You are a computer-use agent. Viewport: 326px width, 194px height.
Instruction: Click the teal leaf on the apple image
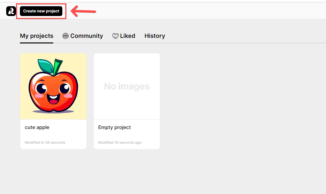click(45, 66)
